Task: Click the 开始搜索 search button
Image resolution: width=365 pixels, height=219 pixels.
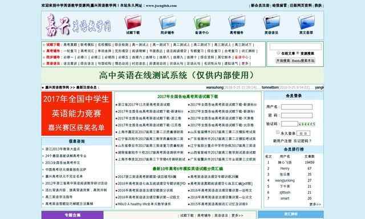Action: pyautogui.click(x=283, y=61)
